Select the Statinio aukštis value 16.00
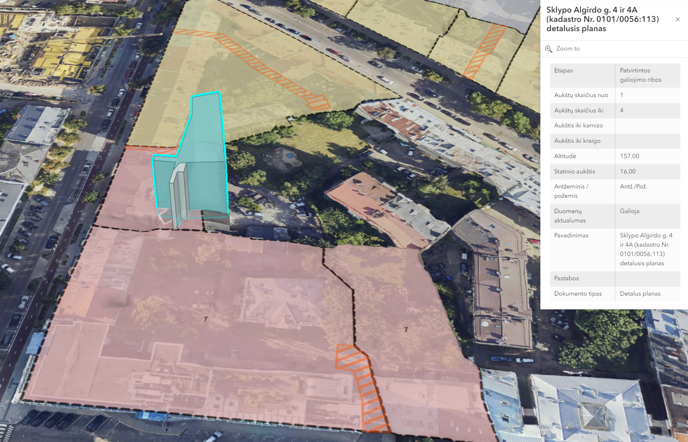 (x=628, y=171)
